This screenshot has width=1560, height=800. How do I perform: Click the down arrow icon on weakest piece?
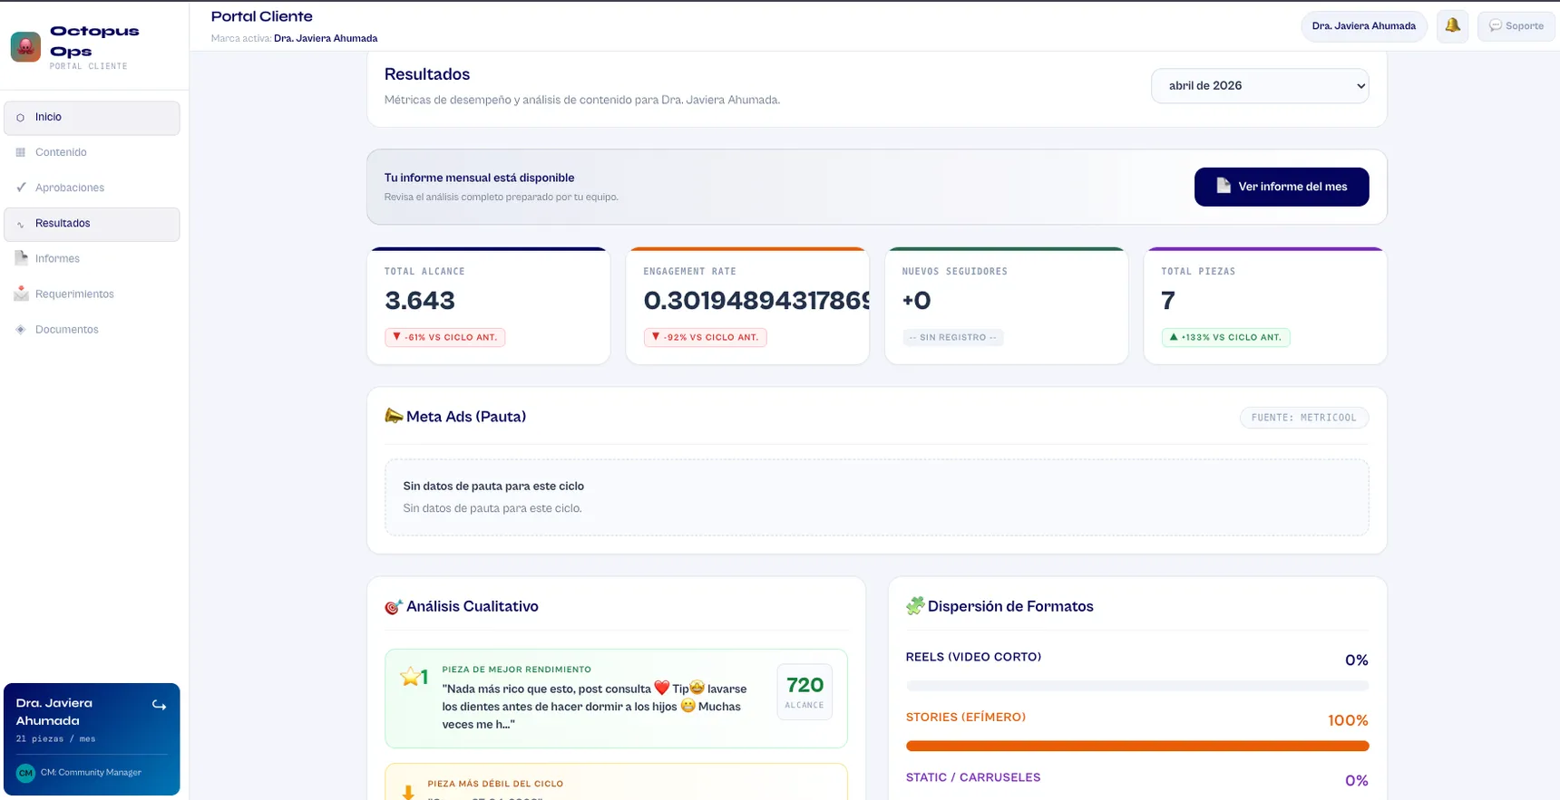(408, 792)
